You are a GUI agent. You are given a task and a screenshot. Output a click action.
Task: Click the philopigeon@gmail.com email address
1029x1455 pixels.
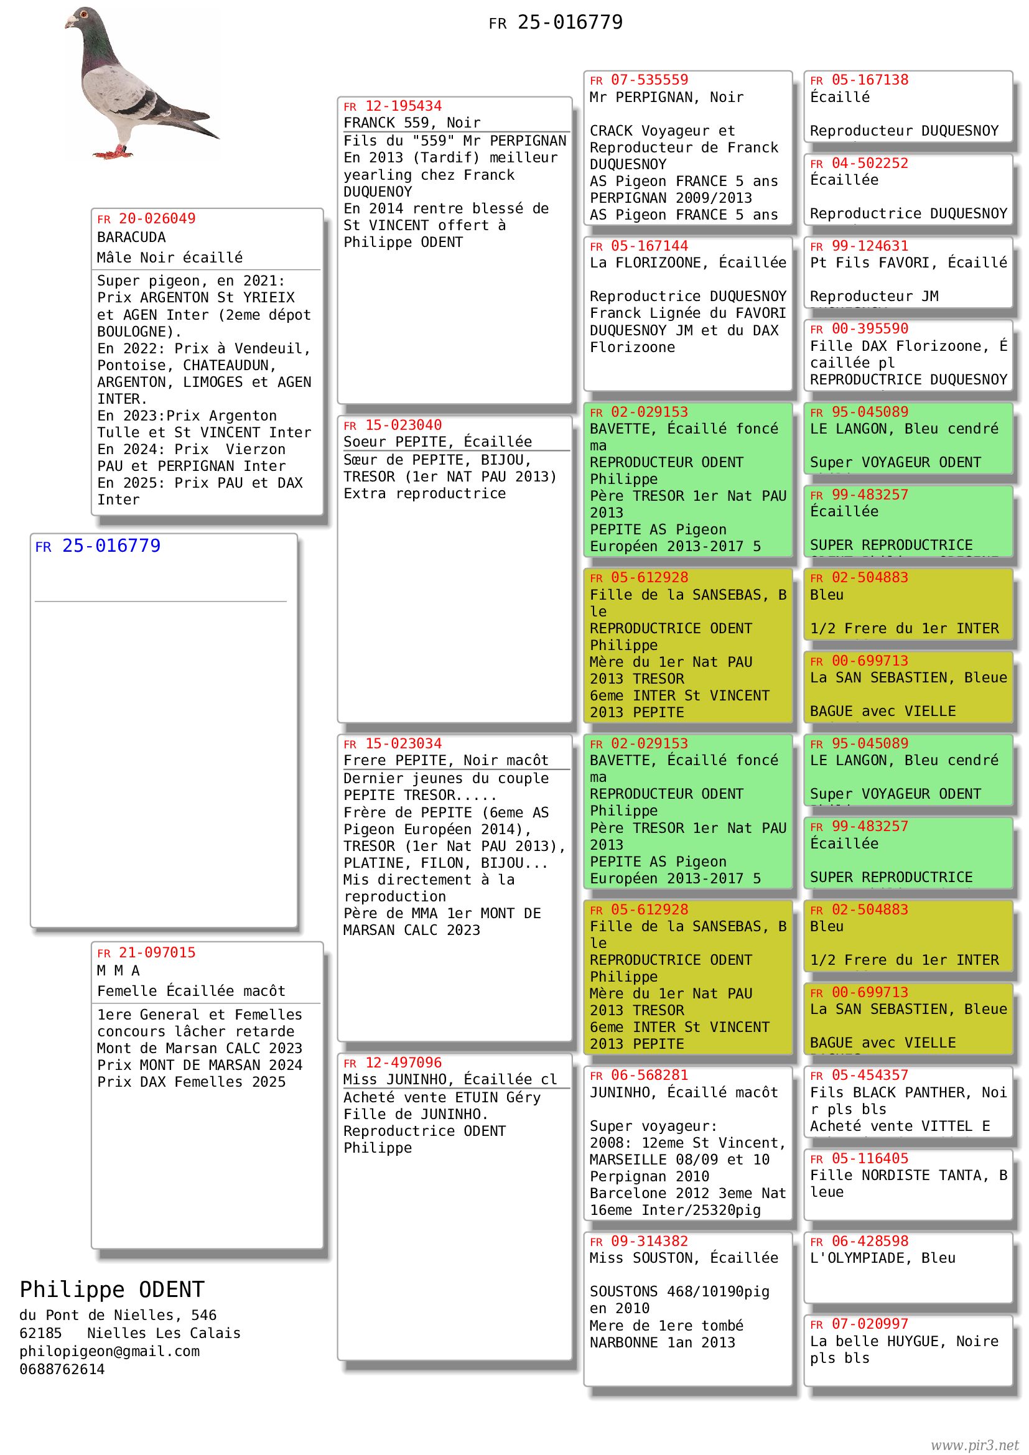109,1351
